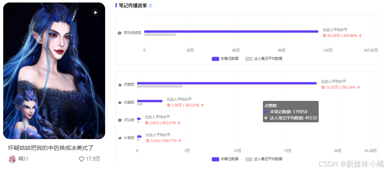Toggle 本笔记数据 legend in the reading chart
Image resolution: width=385 pixels, height=170 pixels.
(x=225, y=59)
